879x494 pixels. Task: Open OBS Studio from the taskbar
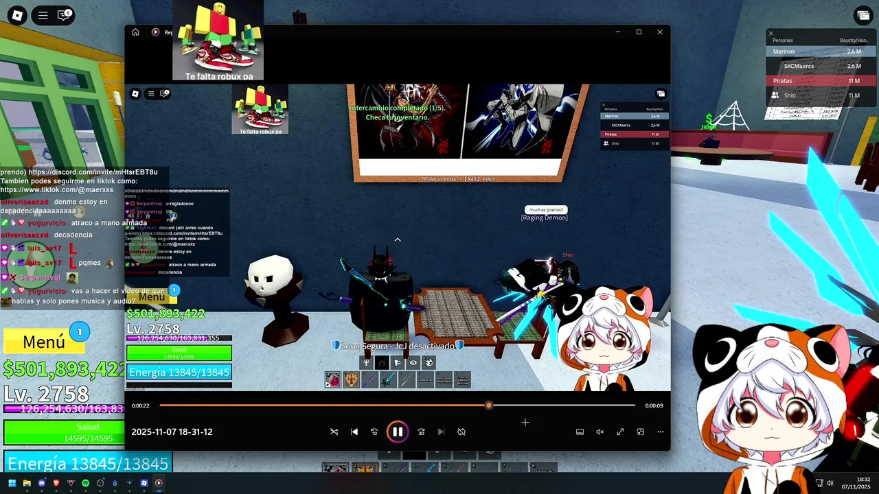pyautogui.click(x=100, y=483)
